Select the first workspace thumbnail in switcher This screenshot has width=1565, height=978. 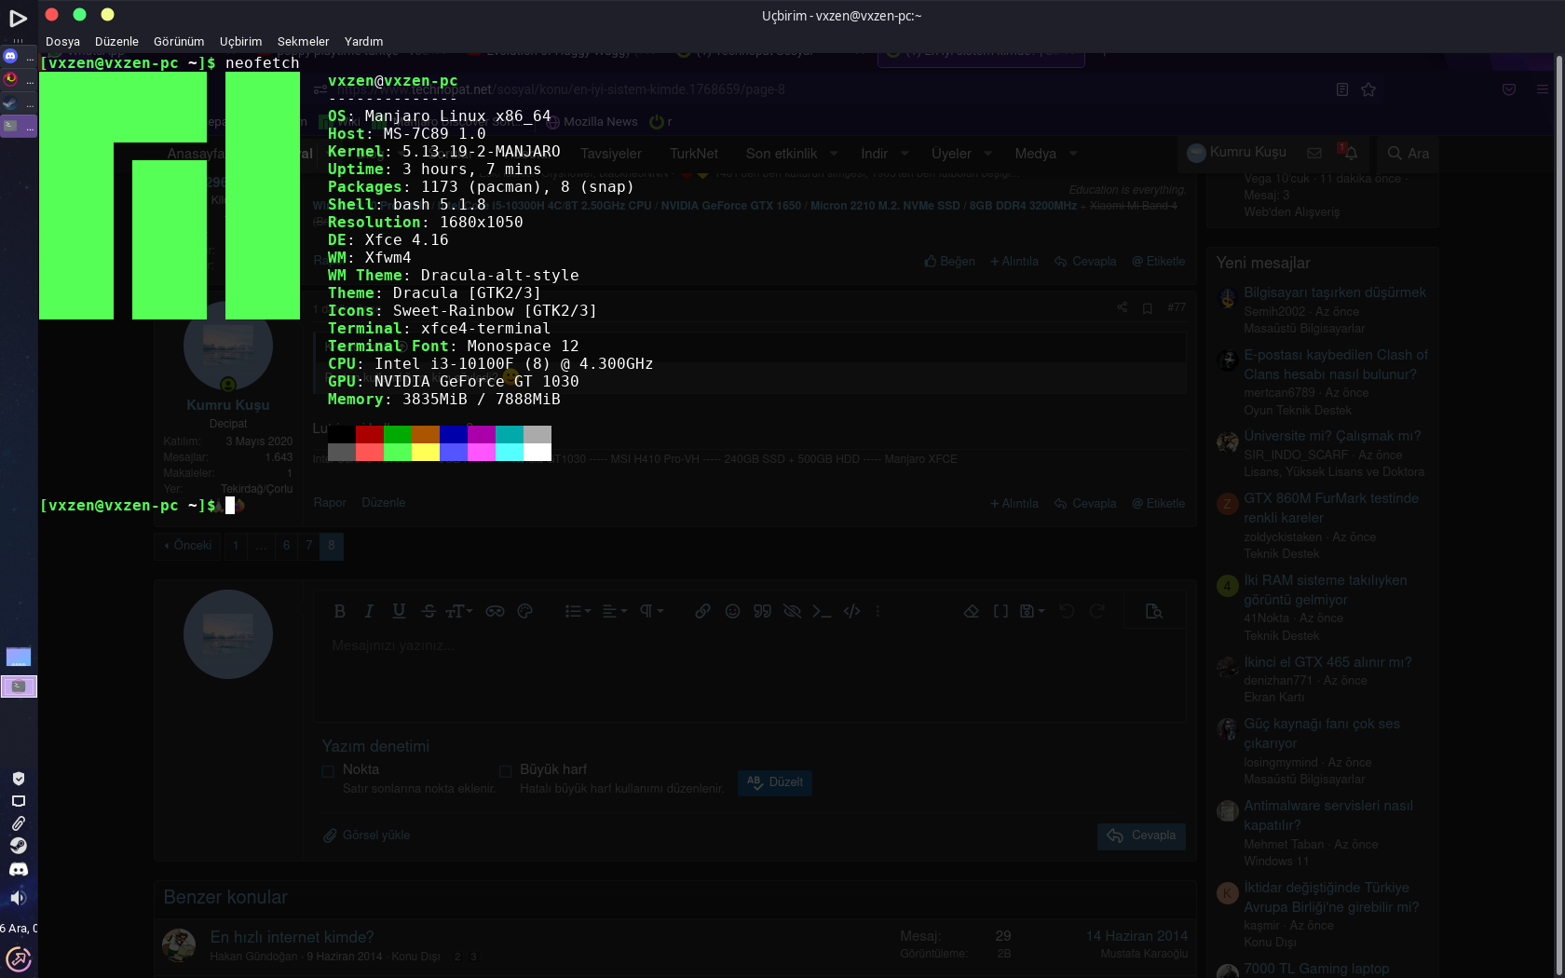(x=19, y=657)
